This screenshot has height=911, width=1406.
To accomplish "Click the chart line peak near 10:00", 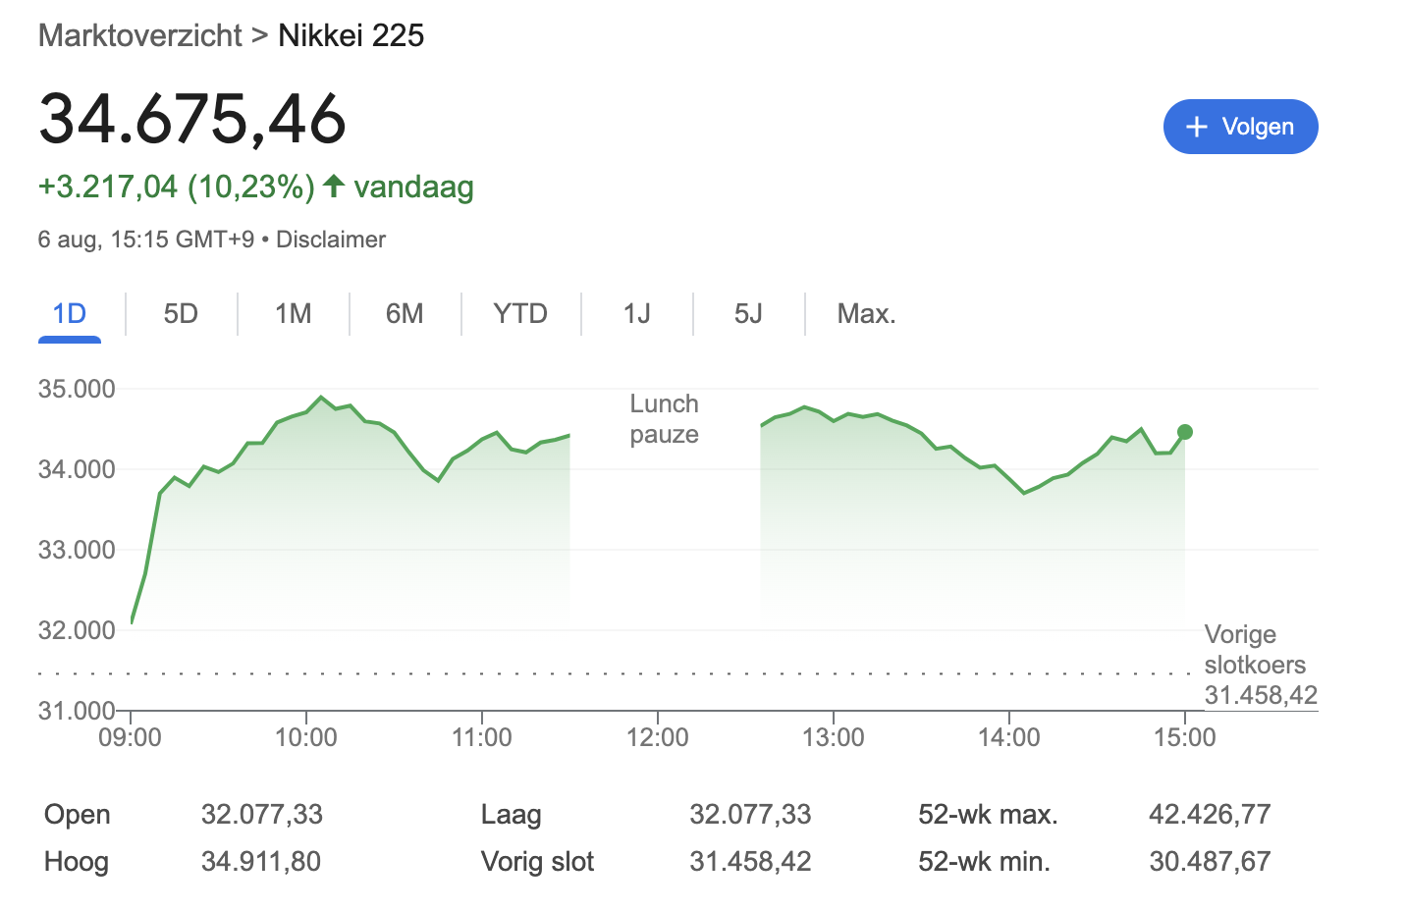I will point(321,398).
